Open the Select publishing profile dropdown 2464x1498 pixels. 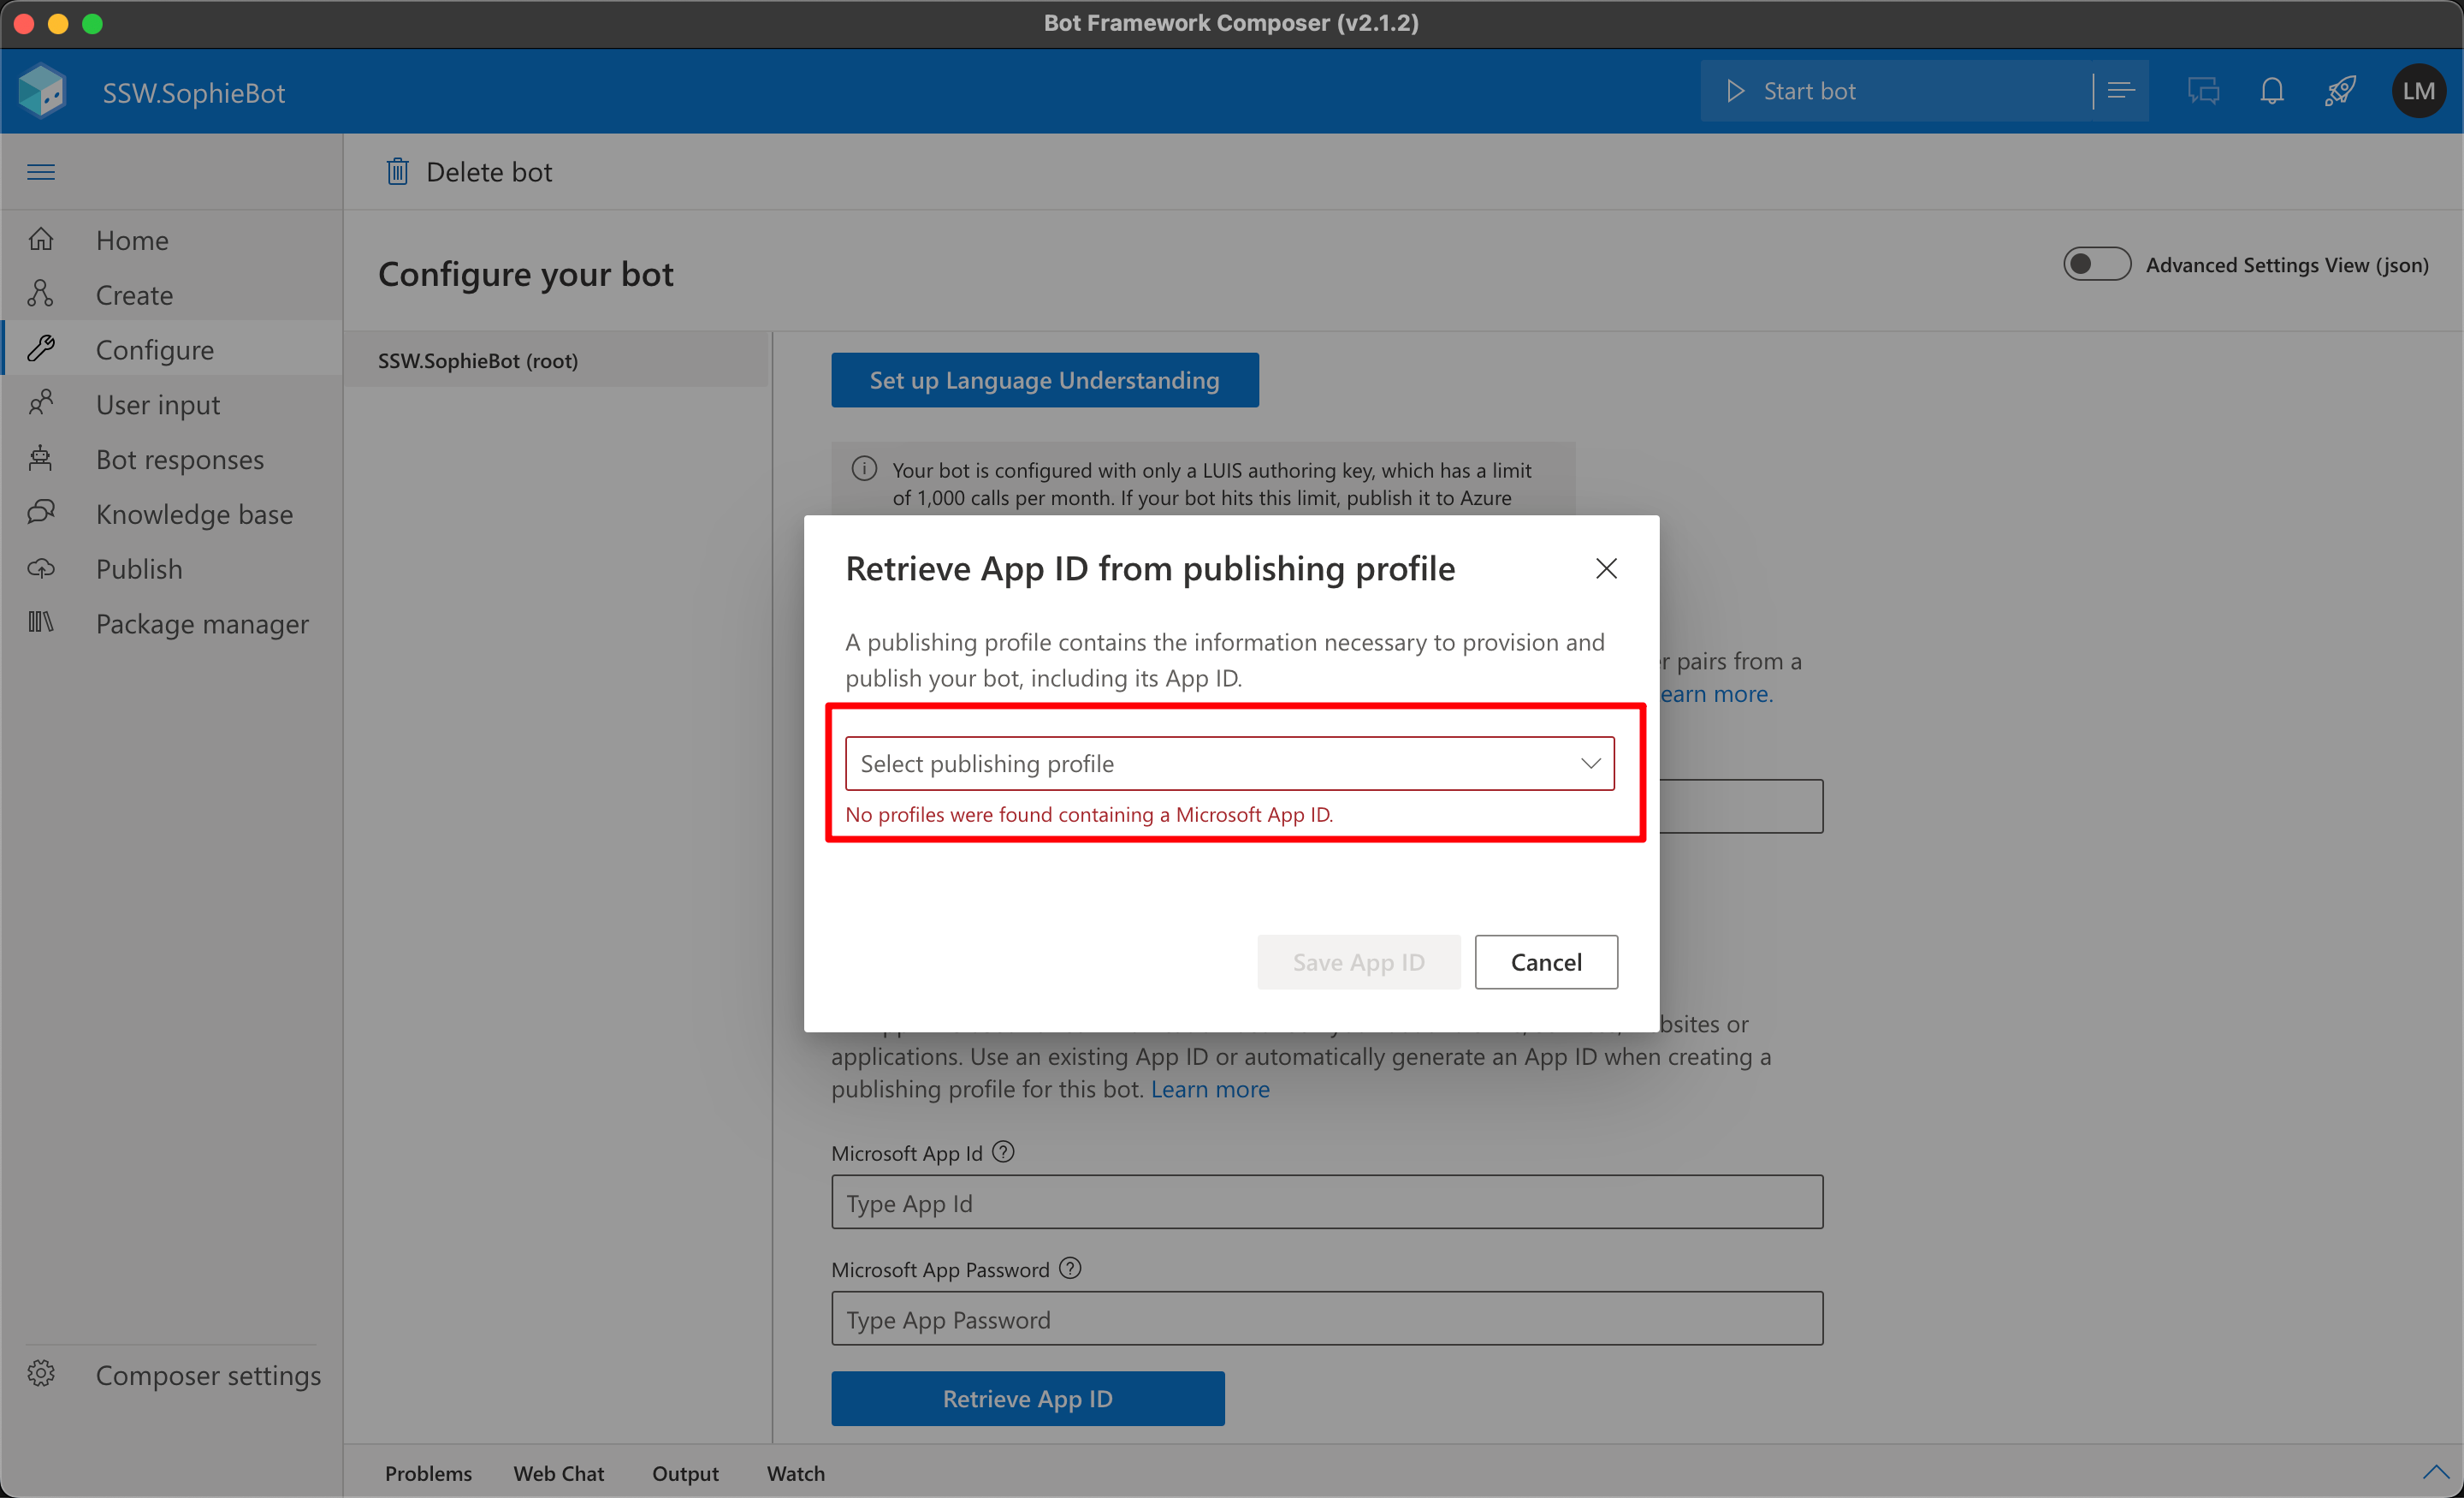[x=1229, y=764]
